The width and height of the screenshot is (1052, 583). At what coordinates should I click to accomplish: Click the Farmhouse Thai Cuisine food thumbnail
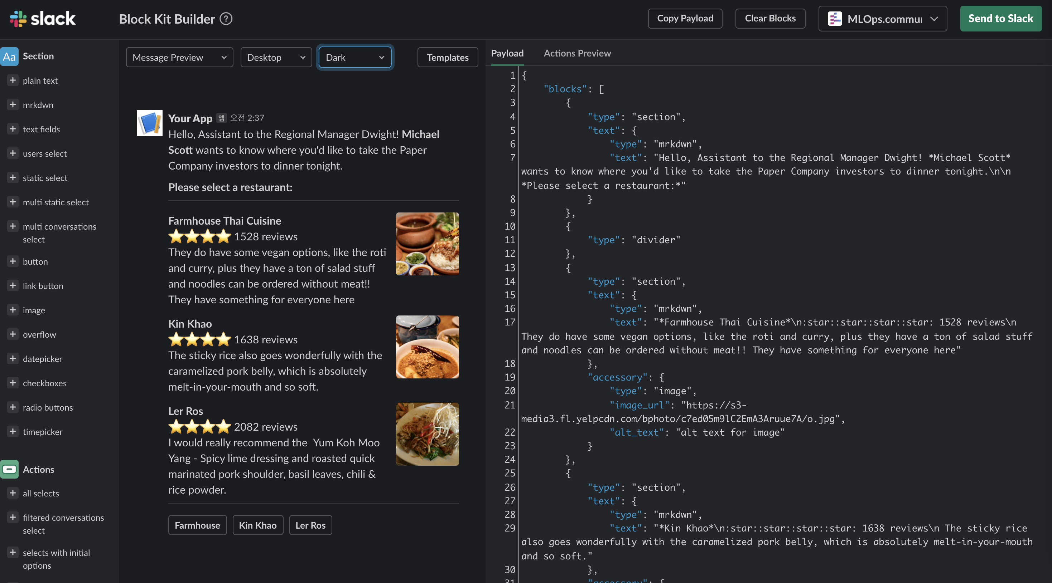click(x=427, y=244)
